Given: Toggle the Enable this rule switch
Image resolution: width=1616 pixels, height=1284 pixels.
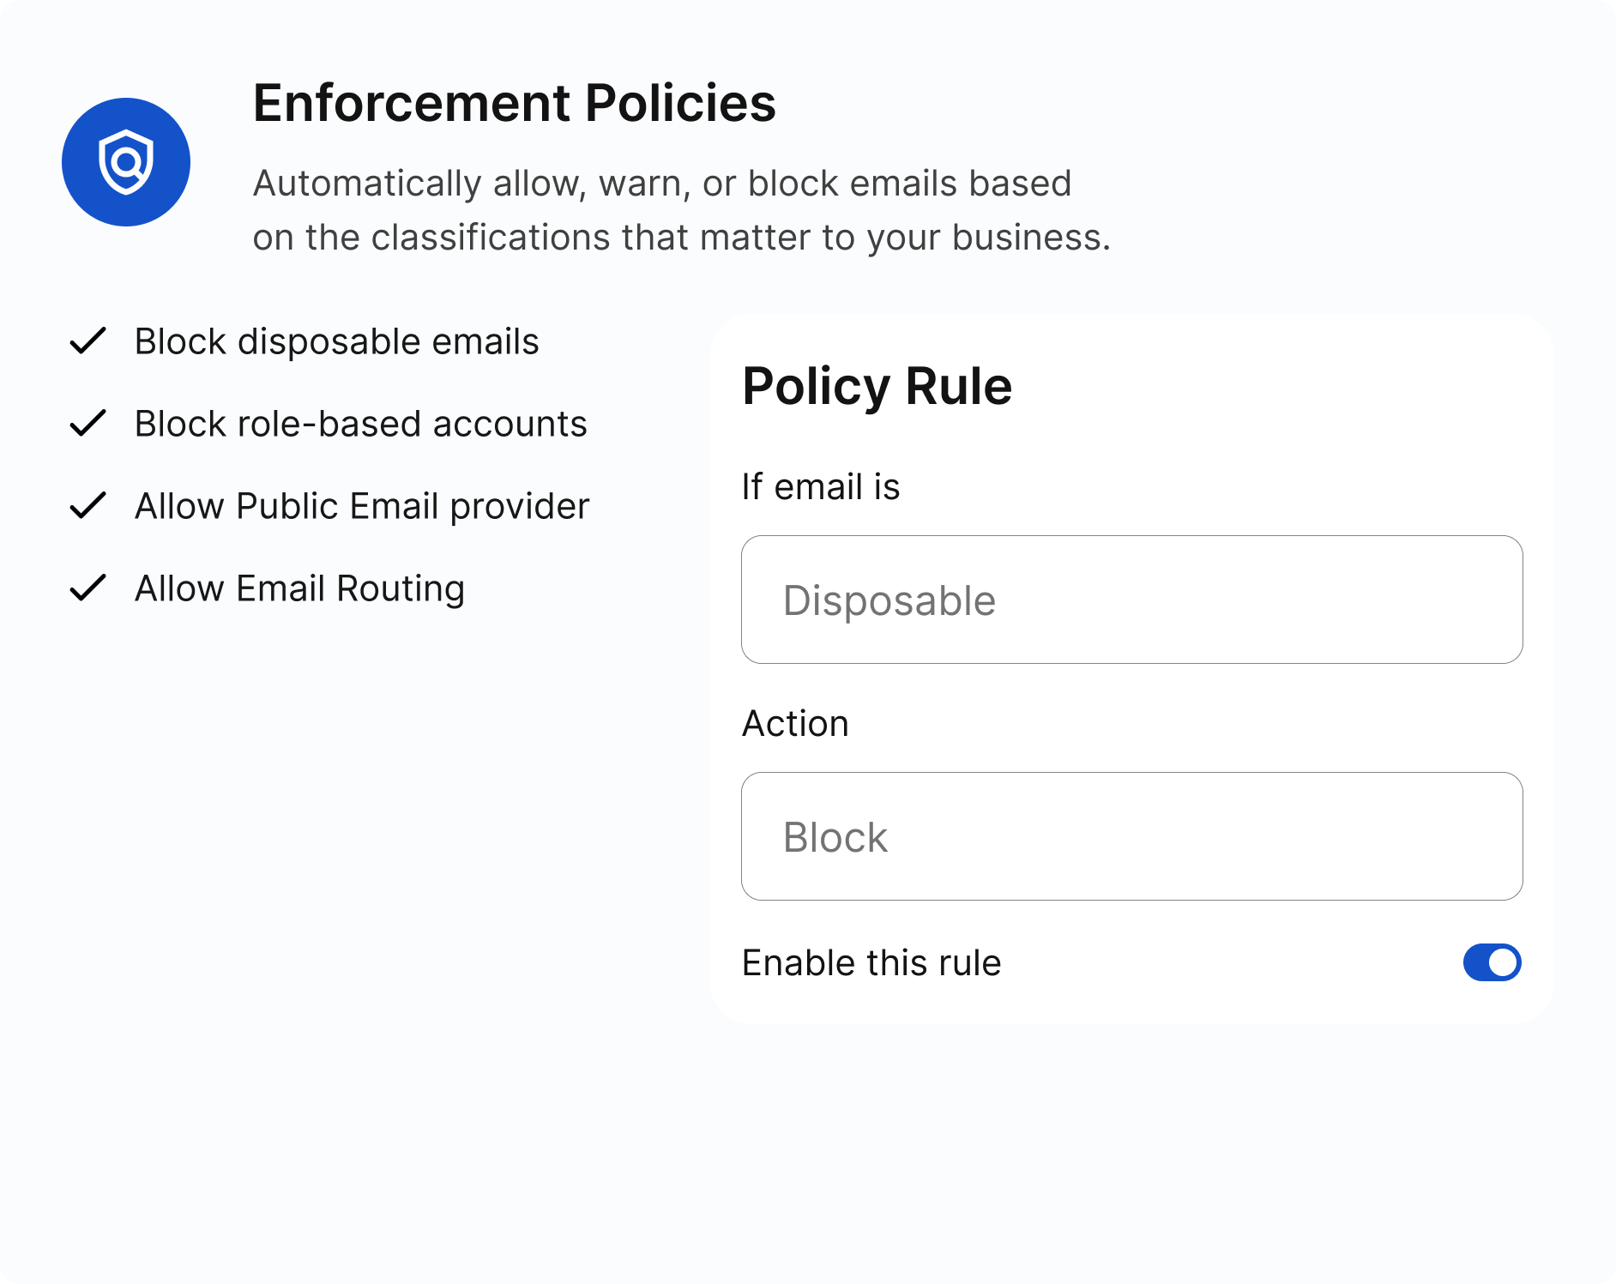Looking at the screenshot, I should (x=1492, y=962).
